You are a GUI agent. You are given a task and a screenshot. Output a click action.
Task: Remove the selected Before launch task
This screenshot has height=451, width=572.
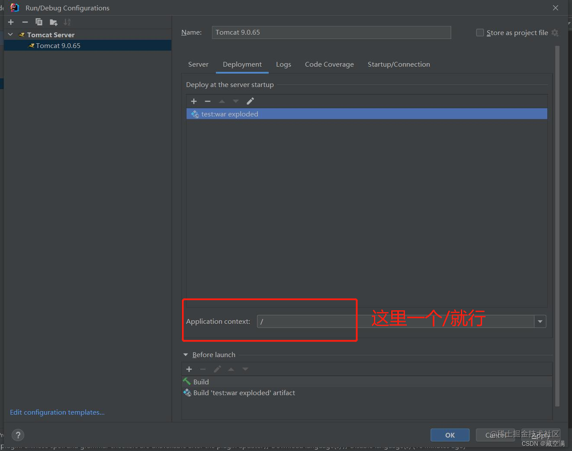(x=203, y=369)
